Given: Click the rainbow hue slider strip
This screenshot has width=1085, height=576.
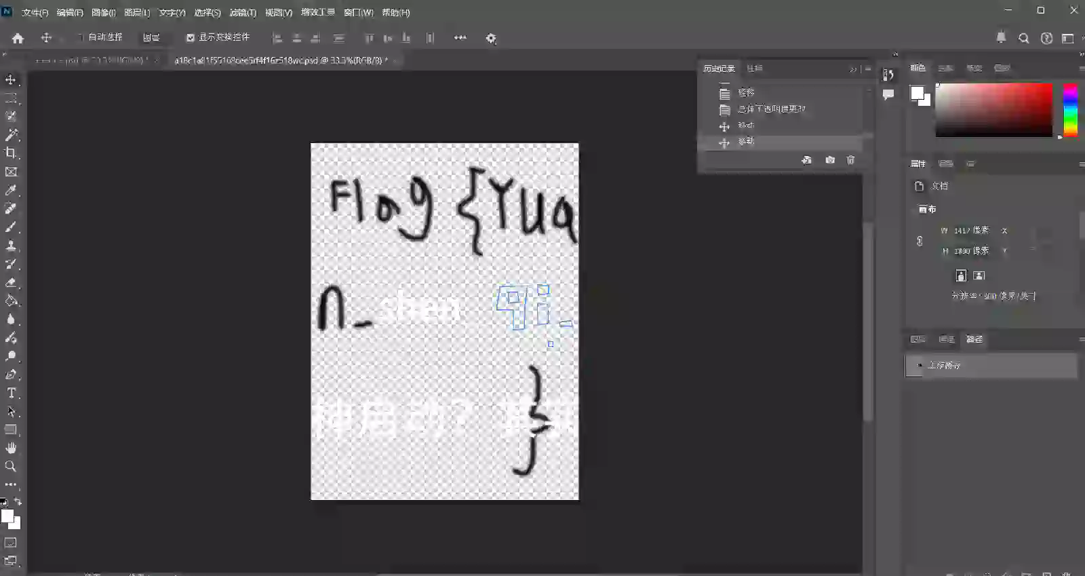Looking at the screenshot, I should click(x=1070, y=110).
